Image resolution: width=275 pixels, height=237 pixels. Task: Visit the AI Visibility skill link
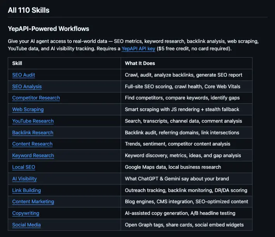coord(24,179)
